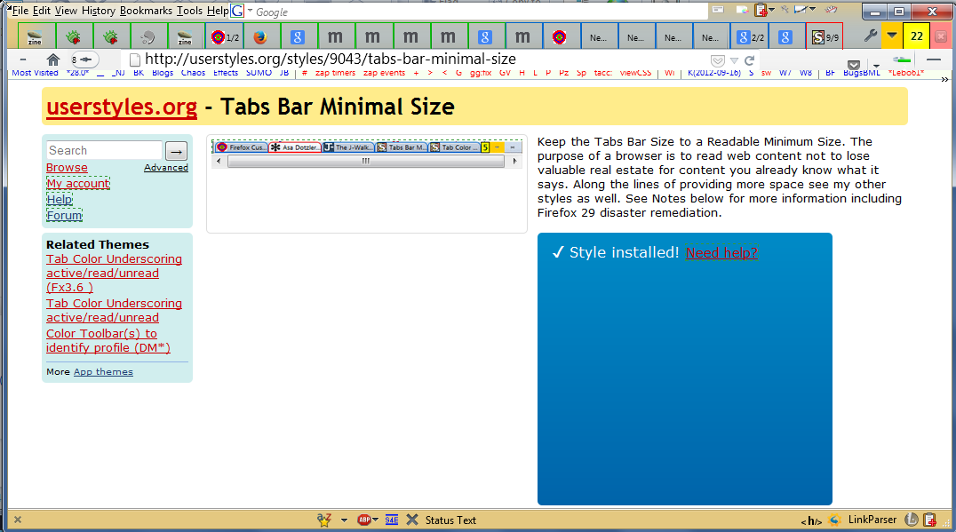The height and width of the screenshot is (532, 956).
Task: Expand the bookmarks toolbar overflow chevron
Action: pos(944,79)
